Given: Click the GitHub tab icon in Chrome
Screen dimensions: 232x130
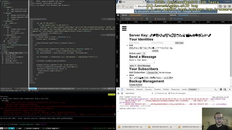Looking at the screenshot, I should (x=148, y=2).
